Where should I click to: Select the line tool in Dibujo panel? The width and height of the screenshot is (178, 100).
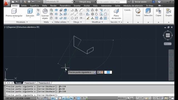pyautogui.click(x=76, y=14)
